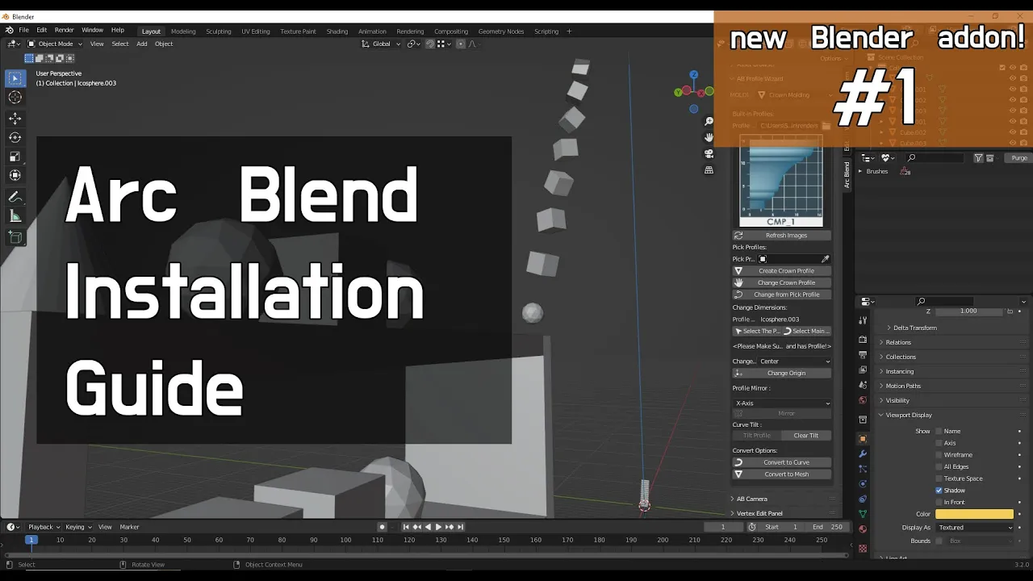Switch to the Shading workspace tab
The image size is (1033, 581).
point(337,31)
